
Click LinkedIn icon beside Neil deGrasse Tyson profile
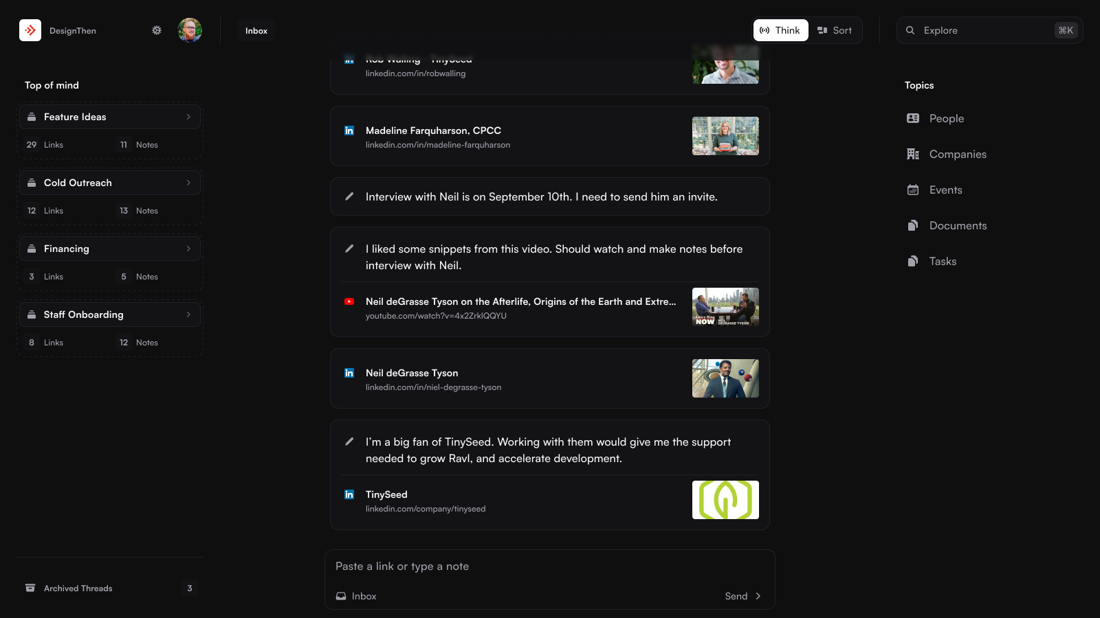pyautogui.click(x=349, y=373)
